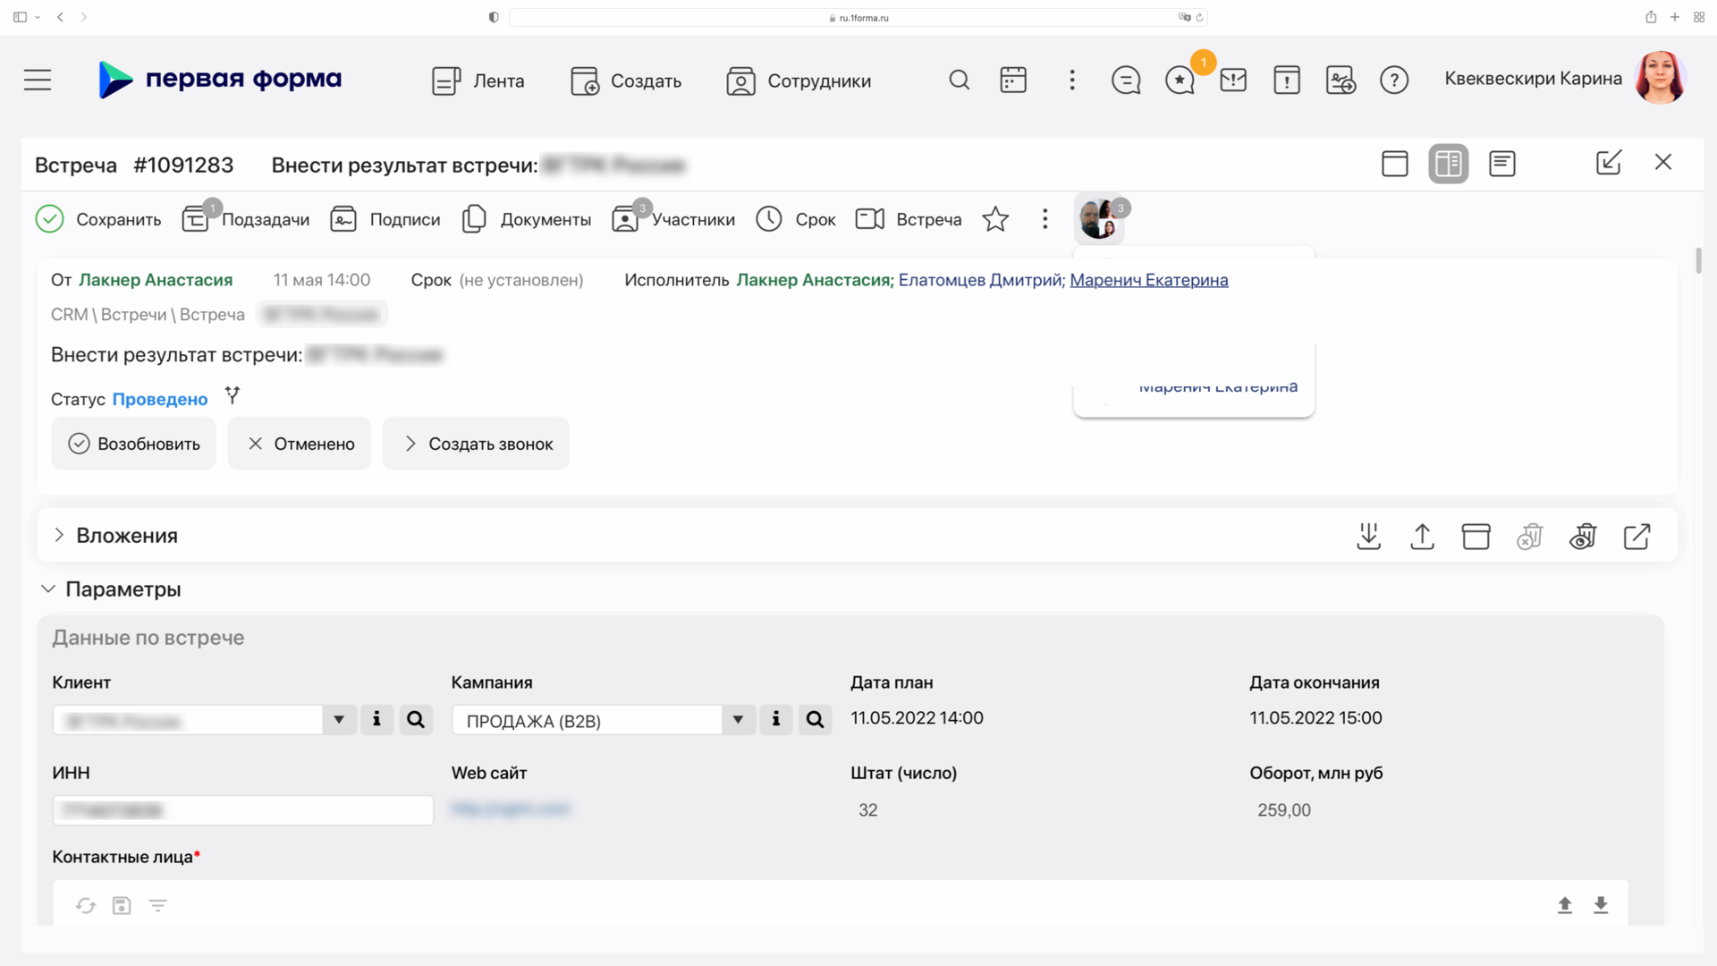Click the Возобновить button
The height and width of the screenshot is (966, 1717).
click(x=134, y=444)
